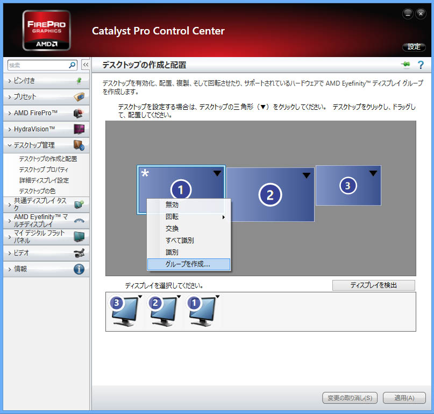The width and height of the screenshot is (434, 414).
Task: Close the Catalyst Pro Control Center window
Action: 421,13
